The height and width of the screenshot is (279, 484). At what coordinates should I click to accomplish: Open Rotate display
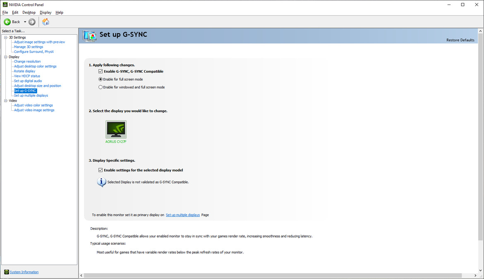(24, 71)
